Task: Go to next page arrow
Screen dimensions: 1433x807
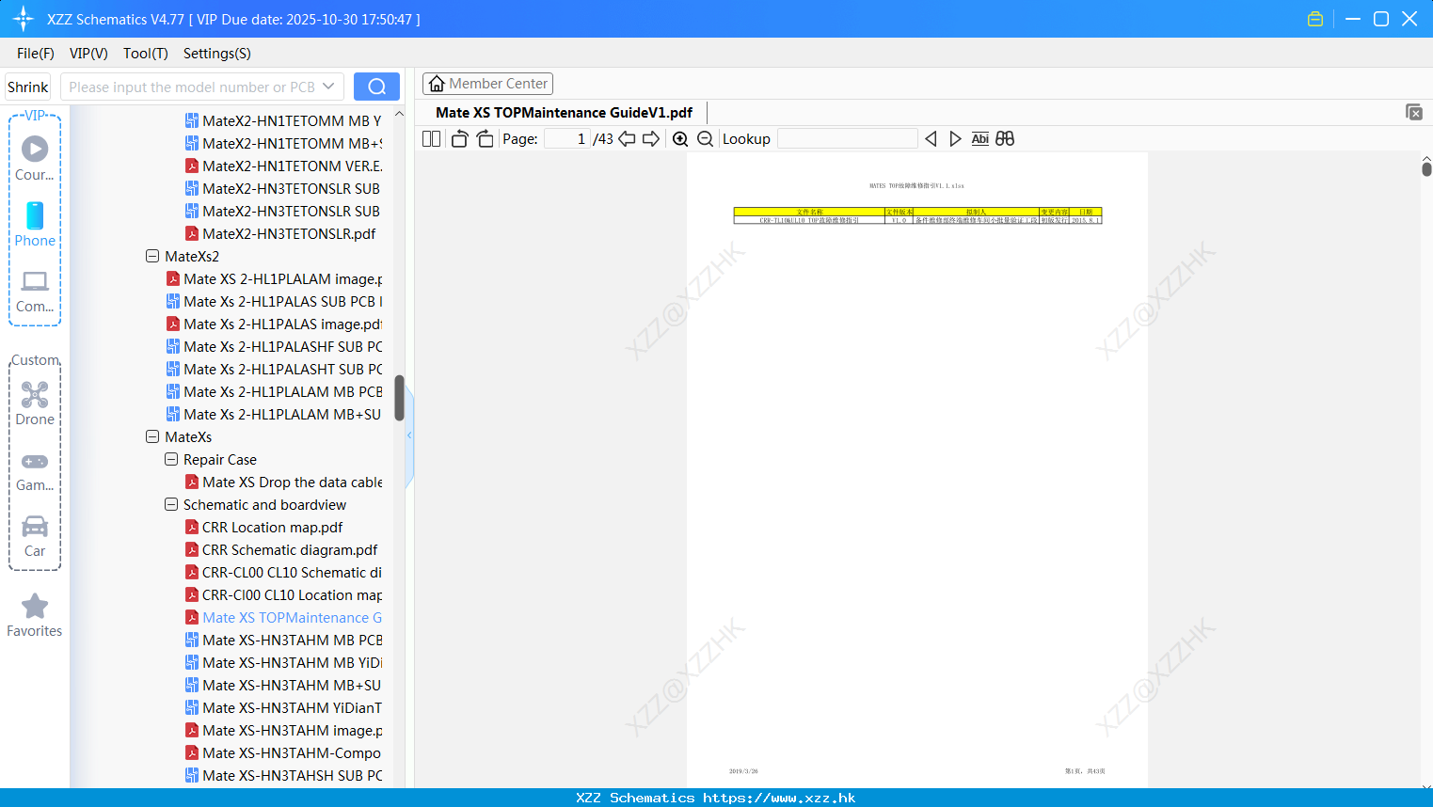Action: 651,139
